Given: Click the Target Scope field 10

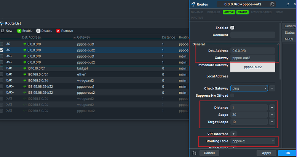Looking at the screenshot, I should pos(249,122).
